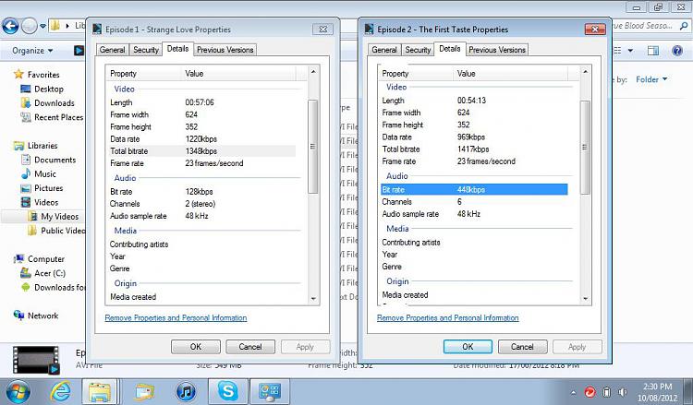This screenshot has height=405, width=693.
Task: Open Previous Versions tab in Episode 1 Properties
Action: pyautogui.click(x=225, y=50)
